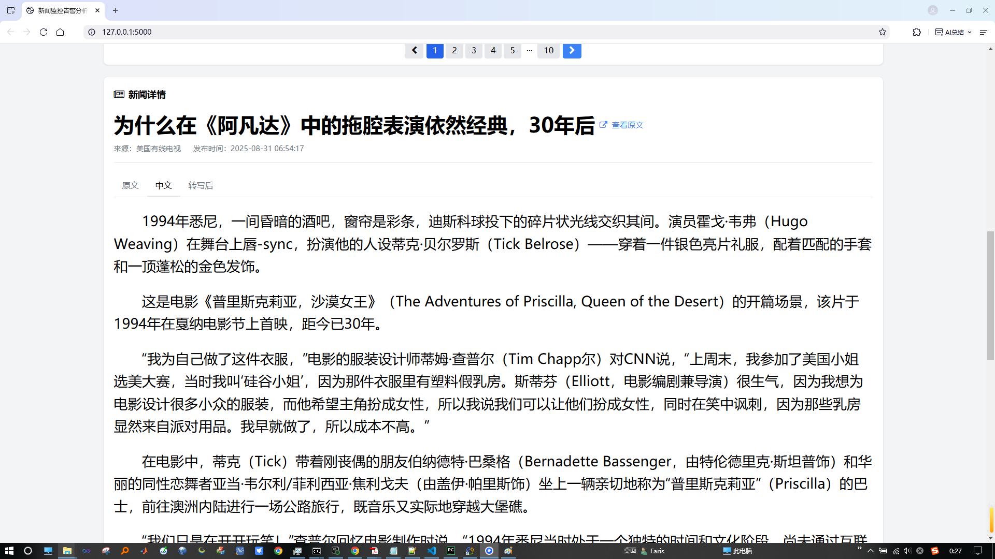
Task: Open PyCharm from the taskbar
Action: (451, 551)
